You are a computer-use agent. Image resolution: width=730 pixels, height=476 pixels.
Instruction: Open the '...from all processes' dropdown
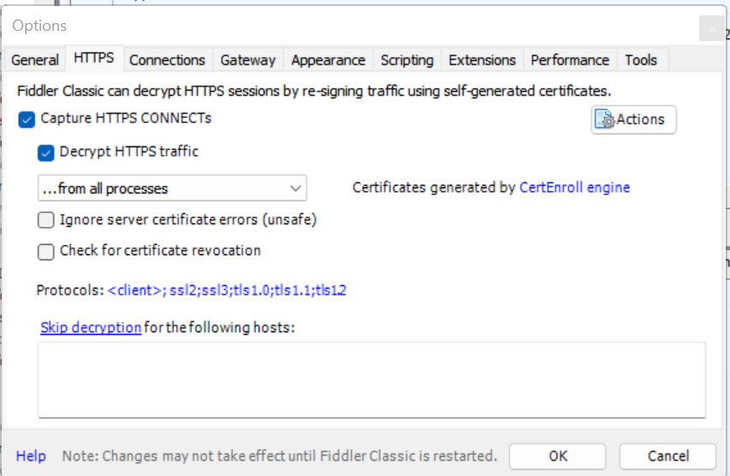pos(172,188)
